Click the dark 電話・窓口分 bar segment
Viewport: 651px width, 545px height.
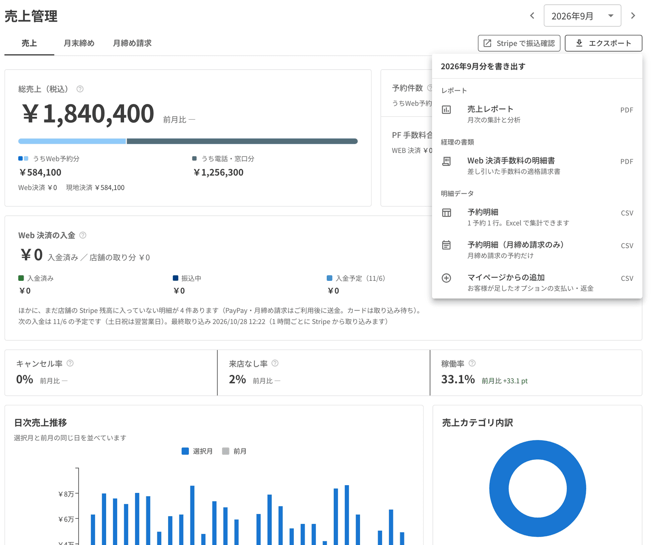tap(242, 141)
